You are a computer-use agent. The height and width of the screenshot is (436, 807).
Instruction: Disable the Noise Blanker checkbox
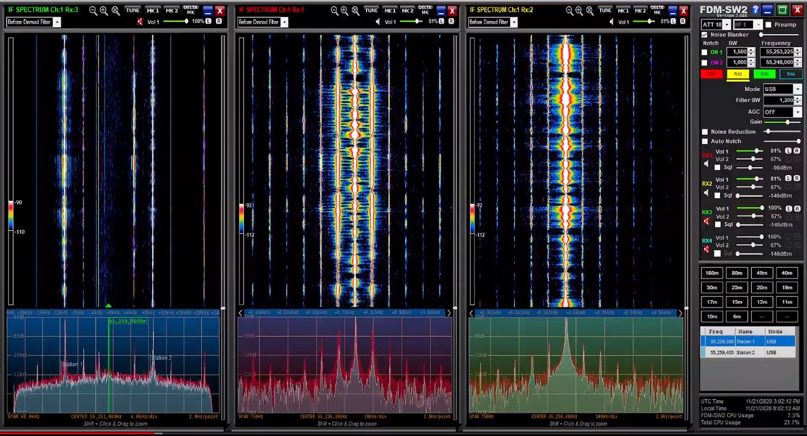[x=704, y=34]
